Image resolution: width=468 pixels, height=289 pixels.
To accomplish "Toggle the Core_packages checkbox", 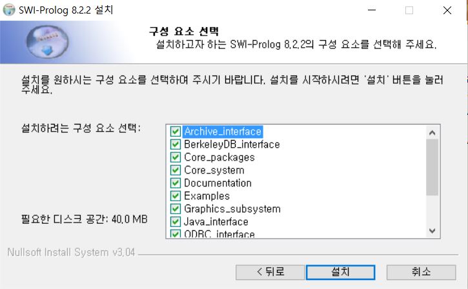I will point(175,157).
